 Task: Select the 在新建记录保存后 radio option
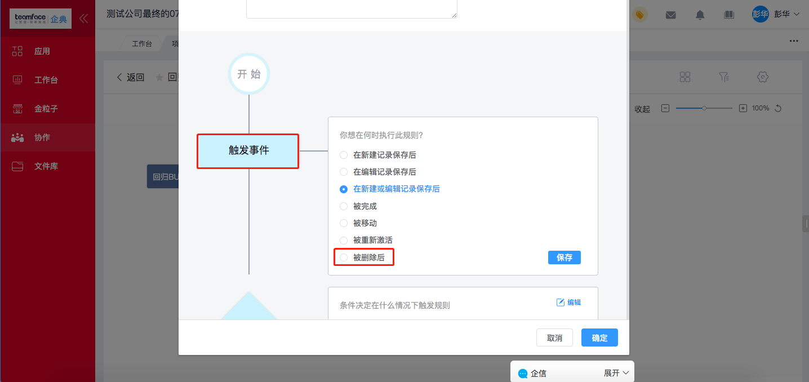344,155
